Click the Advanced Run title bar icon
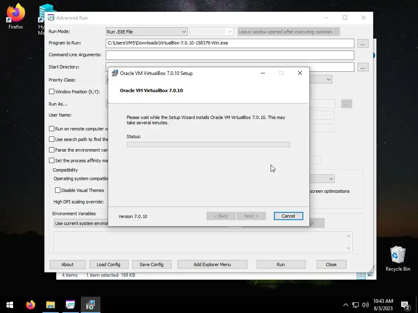The height and width of the screenshot is (313, 418). pos(51,18)
